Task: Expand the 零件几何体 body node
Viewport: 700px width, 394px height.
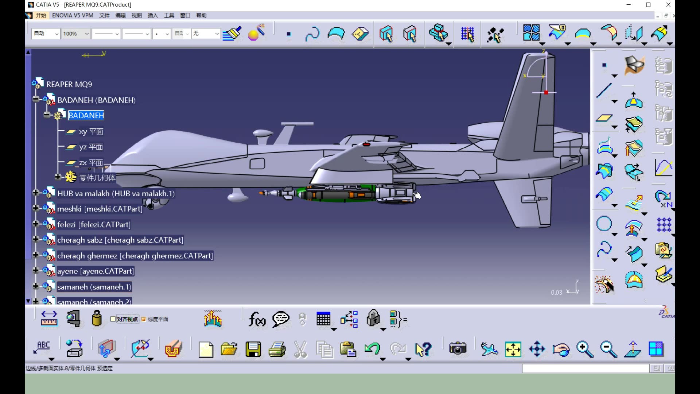Action: click(58, 177)
